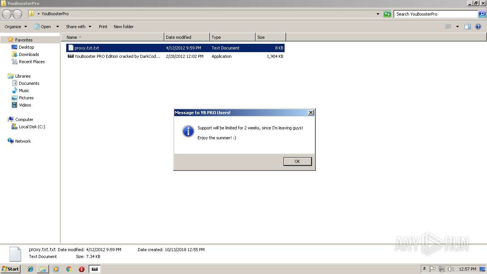Open the Documents library
Image resolution: width=487 pixels, height=274 pixels.
click(x=29, y=83)
